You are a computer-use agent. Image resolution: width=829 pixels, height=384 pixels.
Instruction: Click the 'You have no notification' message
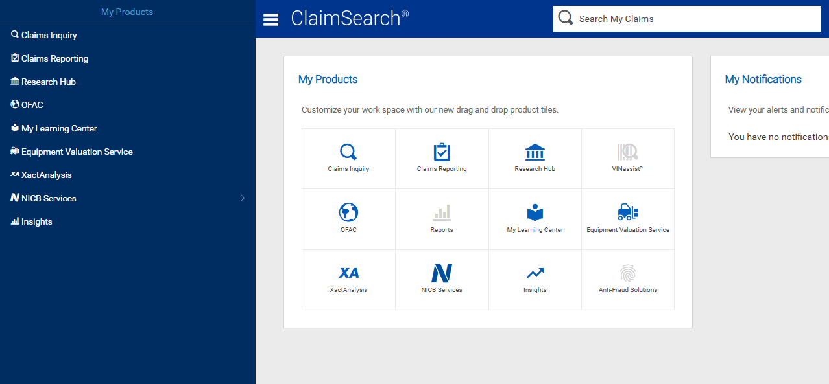point(778,137)
